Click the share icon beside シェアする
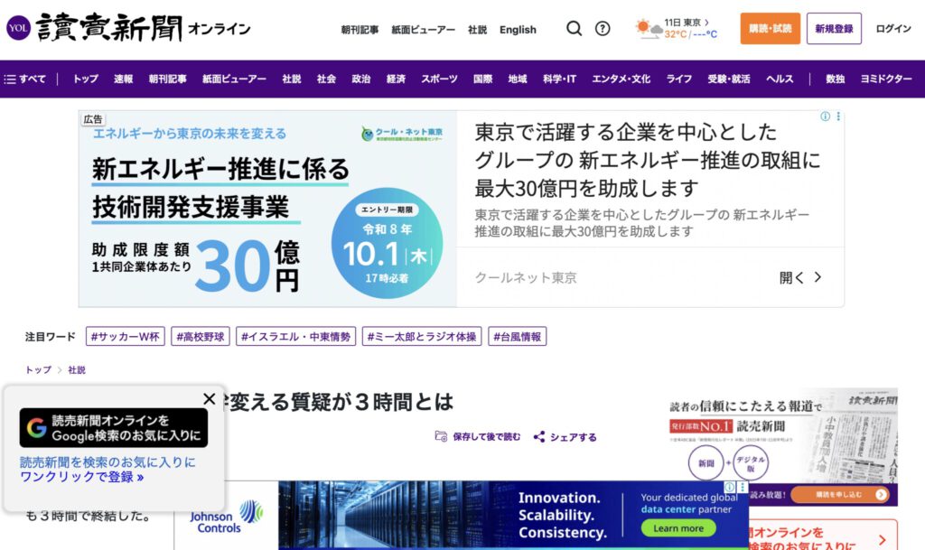Screen dimensions: 925x550 (x=539, y=437)
